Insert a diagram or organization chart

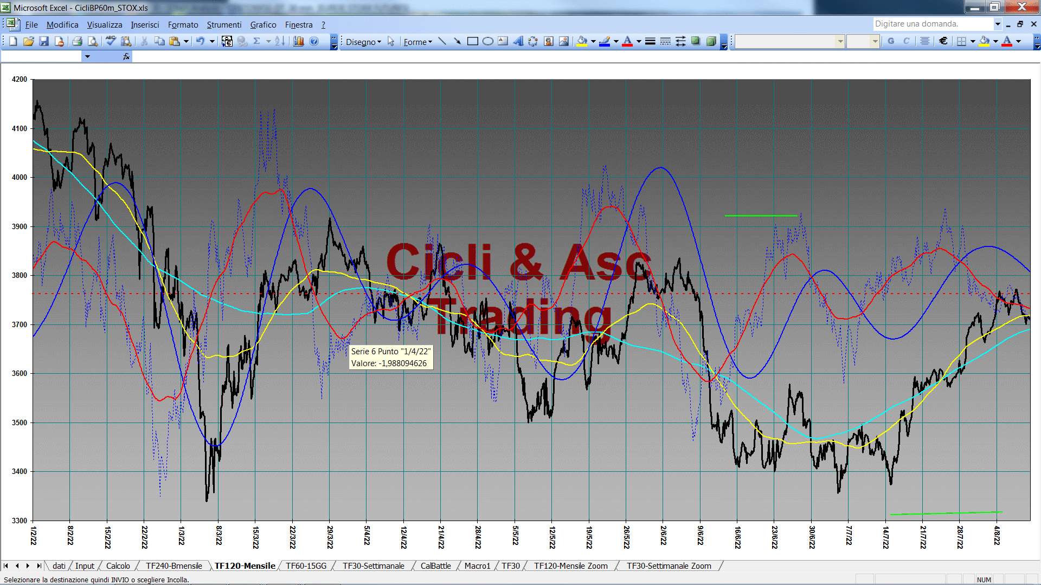click(x=534, y=41)
